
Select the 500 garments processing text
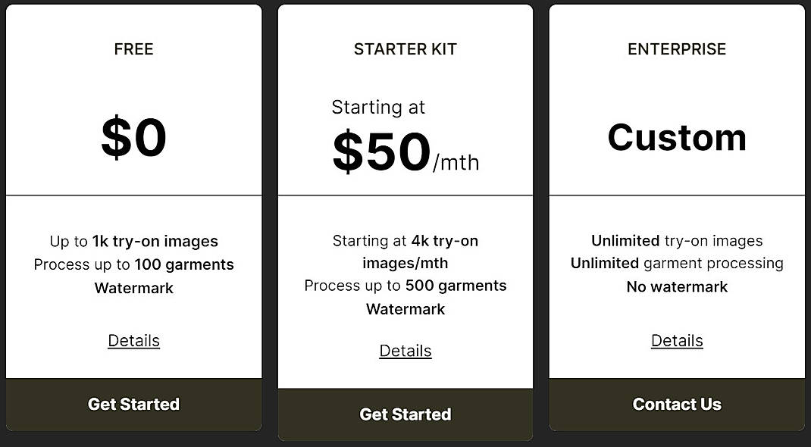(x=405, y=286)
